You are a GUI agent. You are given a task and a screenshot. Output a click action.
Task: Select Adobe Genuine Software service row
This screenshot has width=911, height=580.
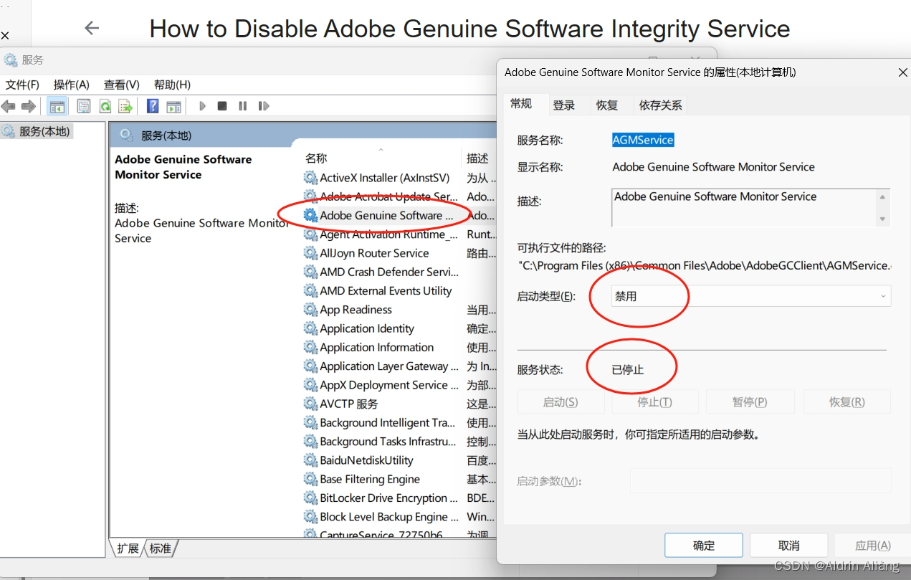pos(399,215)
